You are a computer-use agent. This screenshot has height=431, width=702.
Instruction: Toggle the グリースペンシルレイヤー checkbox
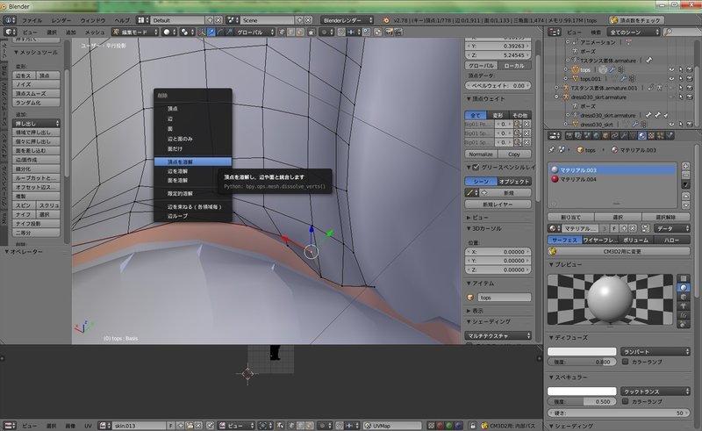click(476, 167)
